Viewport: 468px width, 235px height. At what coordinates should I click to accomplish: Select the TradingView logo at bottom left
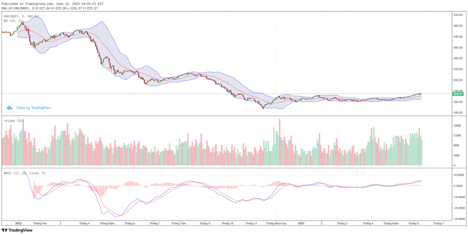[17, 230]
